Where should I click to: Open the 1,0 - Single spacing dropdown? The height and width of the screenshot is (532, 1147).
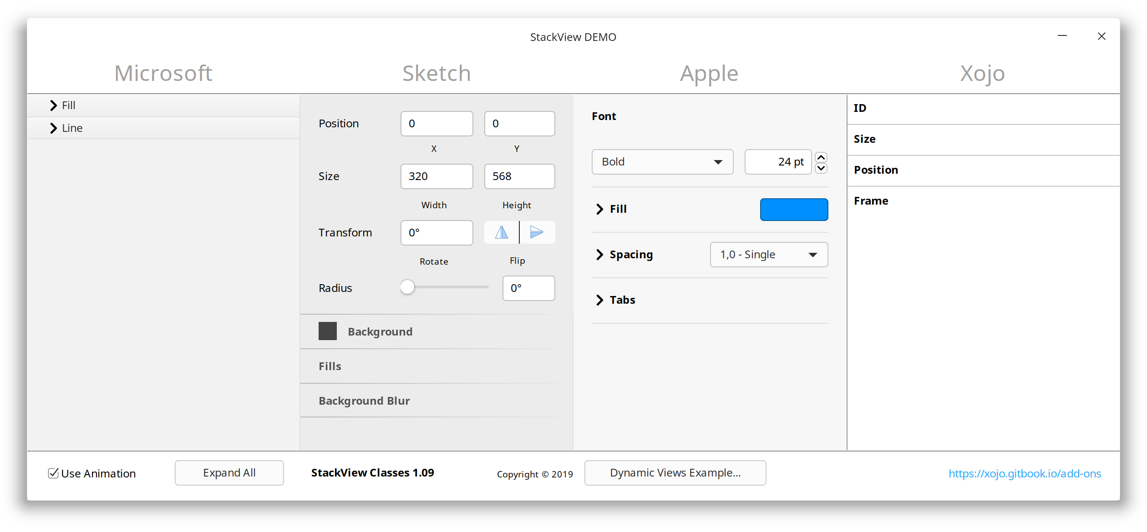tap(769, 255)
